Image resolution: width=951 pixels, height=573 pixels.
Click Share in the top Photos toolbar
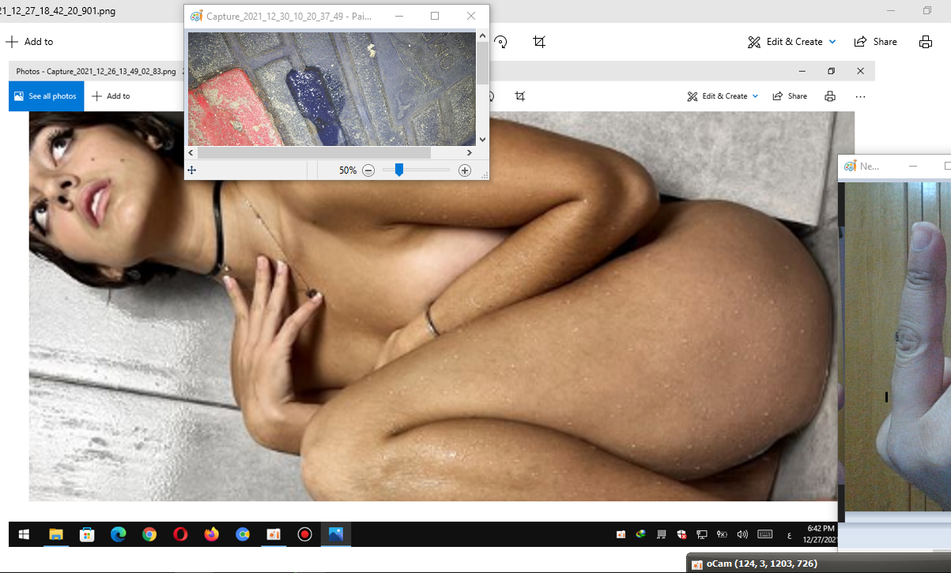coord(876,42)
